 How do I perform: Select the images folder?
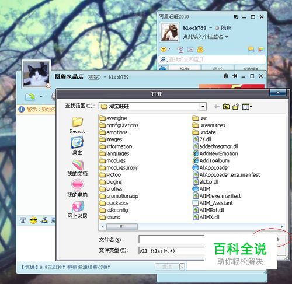pos(111,139)
